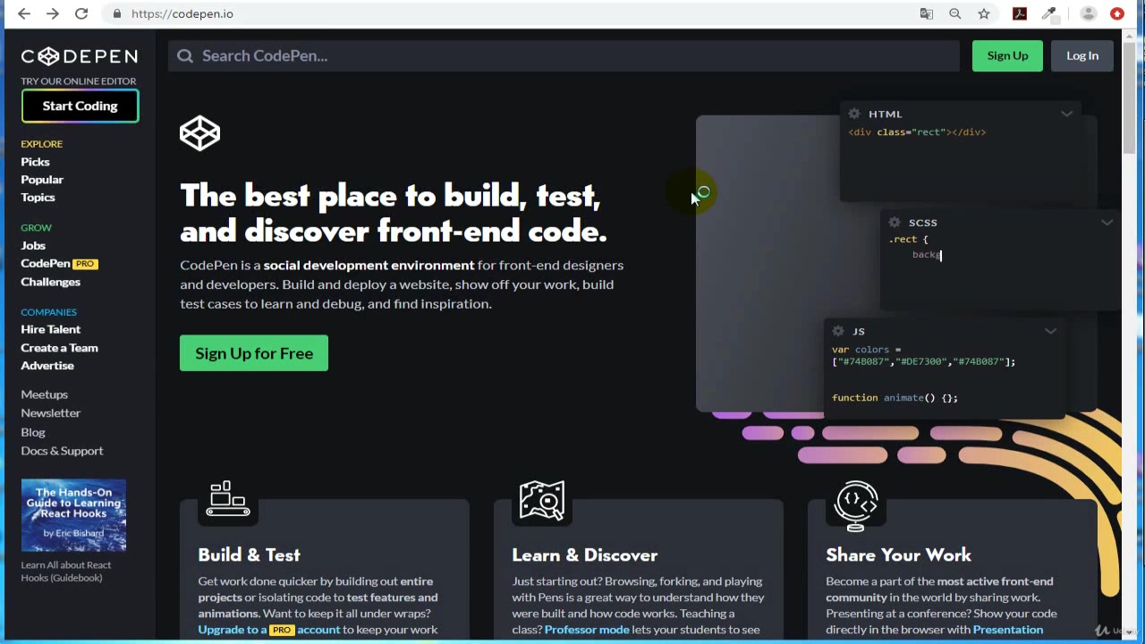This screenshot has width=1145, height=644.
Task: Open SCSS panel settings gear
Action: click(x=895, y=222)
